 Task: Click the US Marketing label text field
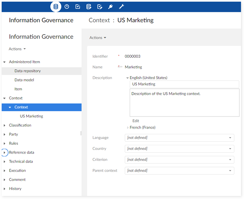click(184, 84)
